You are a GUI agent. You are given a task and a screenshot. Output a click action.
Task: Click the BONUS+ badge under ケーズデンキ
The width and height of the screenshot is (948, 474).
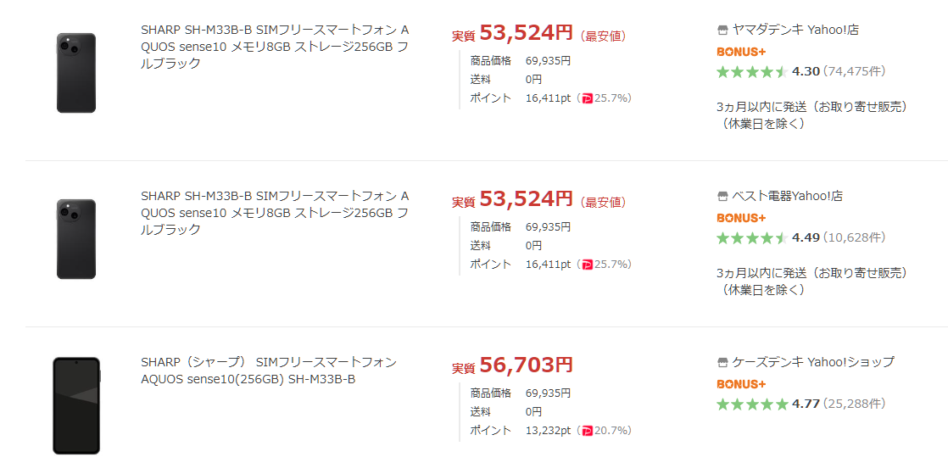point(741,384)
